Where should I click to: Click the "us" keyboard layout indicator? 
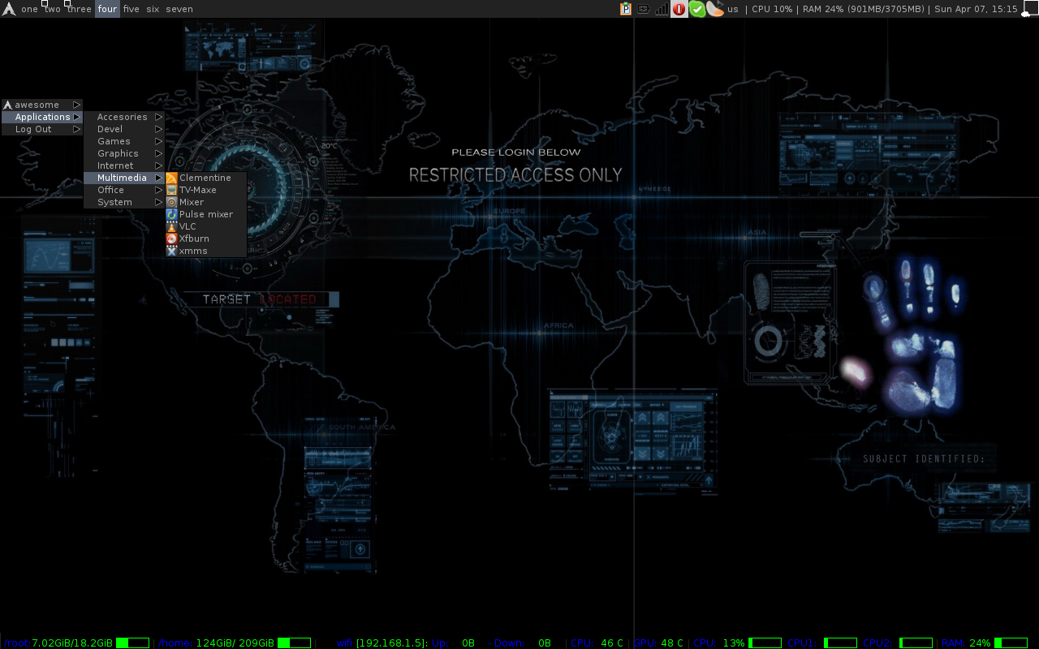click(x=733, y=9)
